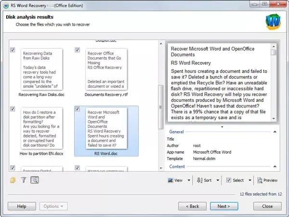The height and width of the screenshot is (217, 289).
Task: Open the Select dropdown arrow
Action: (x=250, y=180)
